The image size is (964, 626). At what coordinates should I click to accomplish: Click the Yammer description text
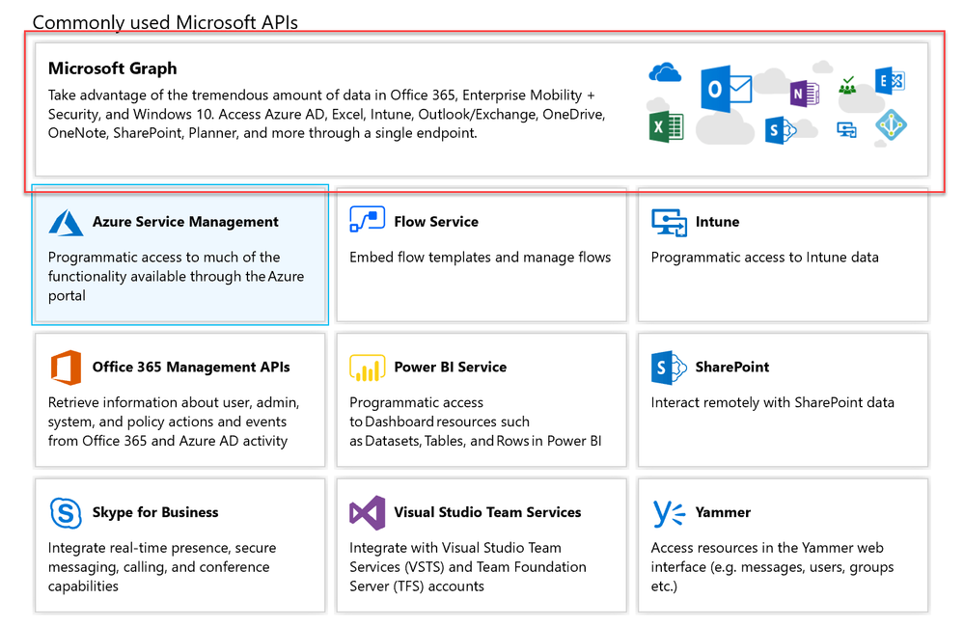(772, 567)
